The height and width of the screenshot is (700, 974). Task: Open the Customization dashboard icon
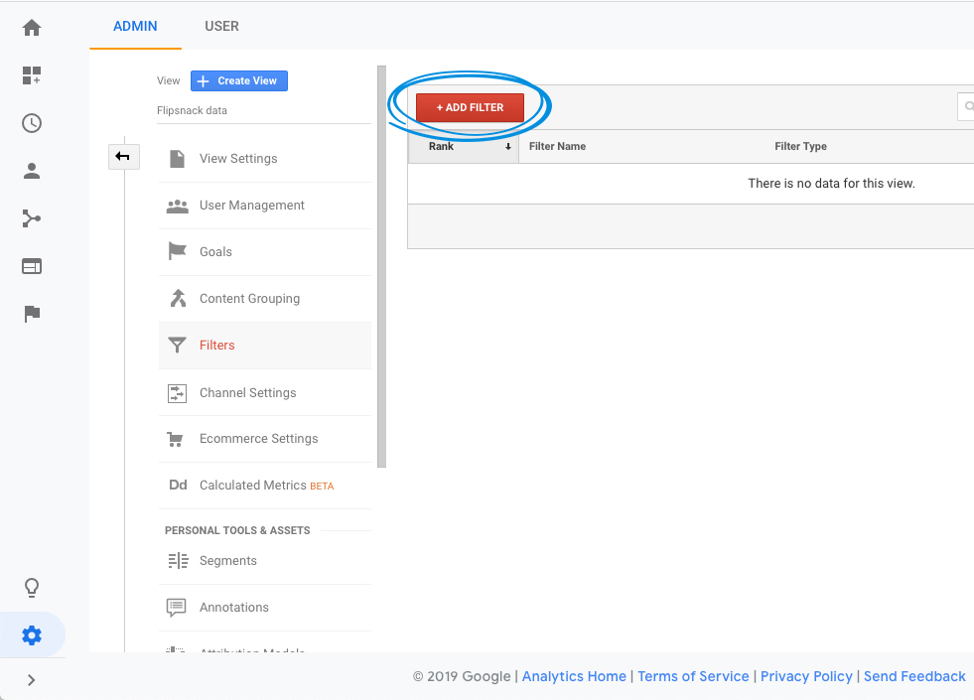tap(32, 75)
